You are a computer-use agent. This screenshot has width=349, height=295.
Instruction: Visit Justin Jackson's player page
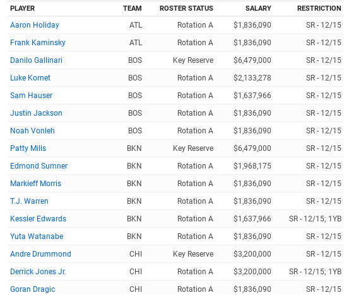click(x=36, y=113)
